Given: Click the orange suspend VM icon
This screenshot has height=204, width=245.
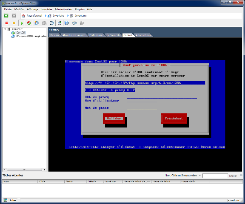Looking at the screenshot, I should click(14, 23).
